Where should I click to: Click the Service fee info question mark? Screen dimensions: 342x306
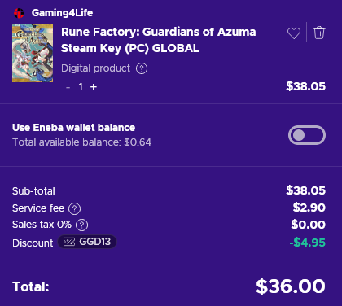coord(75,208)
